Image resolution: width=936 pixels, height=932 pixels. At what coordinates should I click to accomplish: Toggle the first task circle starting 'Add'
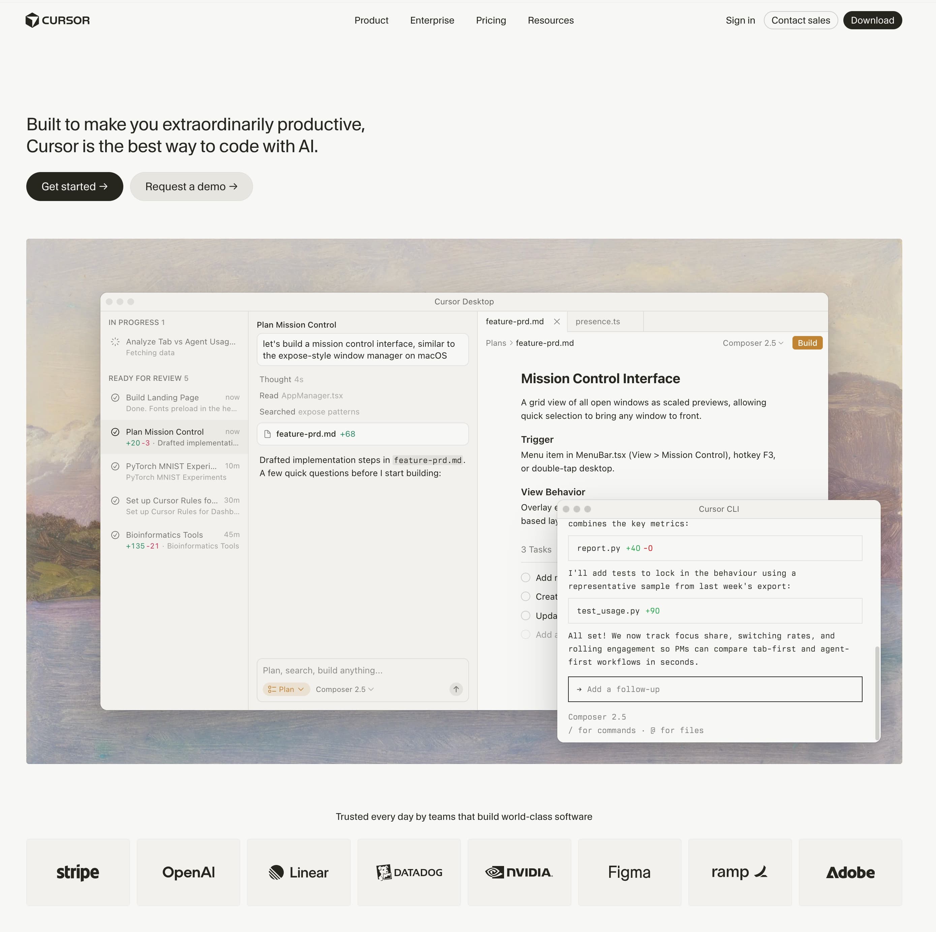tap(526, 577)
